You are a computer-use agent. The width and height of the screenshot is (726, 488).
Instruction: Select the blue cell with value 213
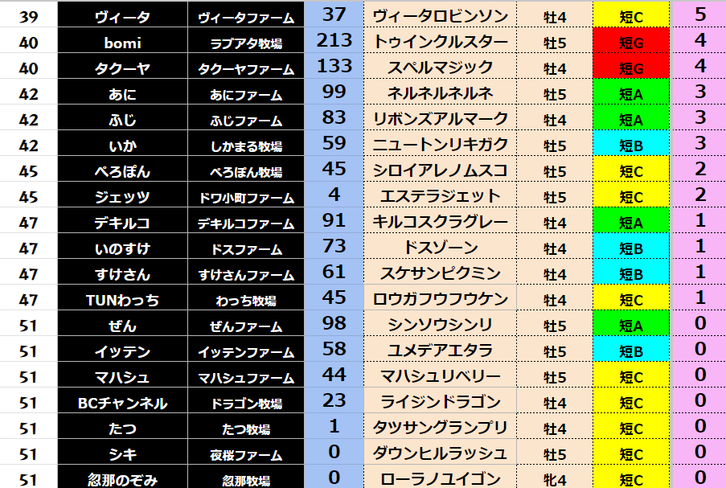coord(334,40)
